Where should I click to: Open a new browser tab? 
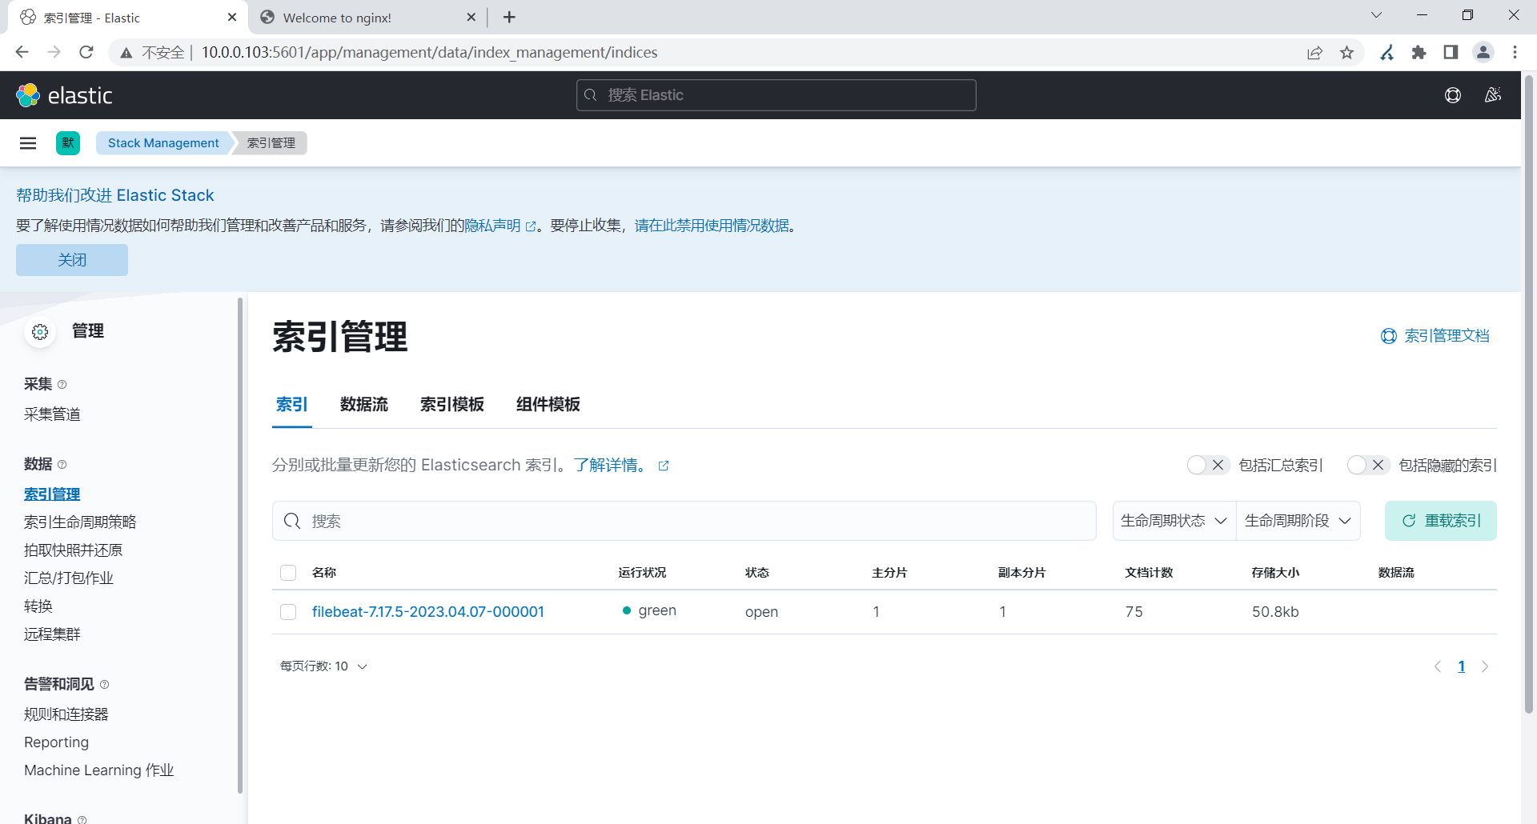click(509, 17)
